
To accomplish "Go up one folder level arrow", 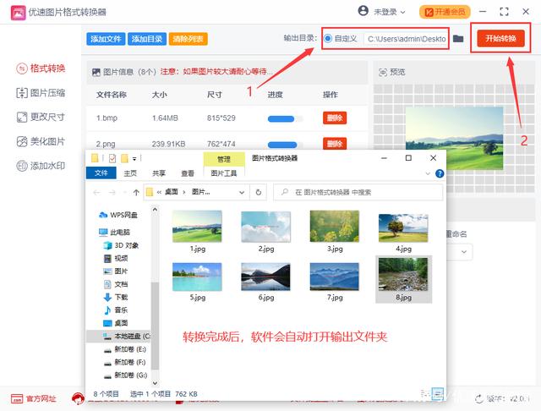I will (136, 193).
